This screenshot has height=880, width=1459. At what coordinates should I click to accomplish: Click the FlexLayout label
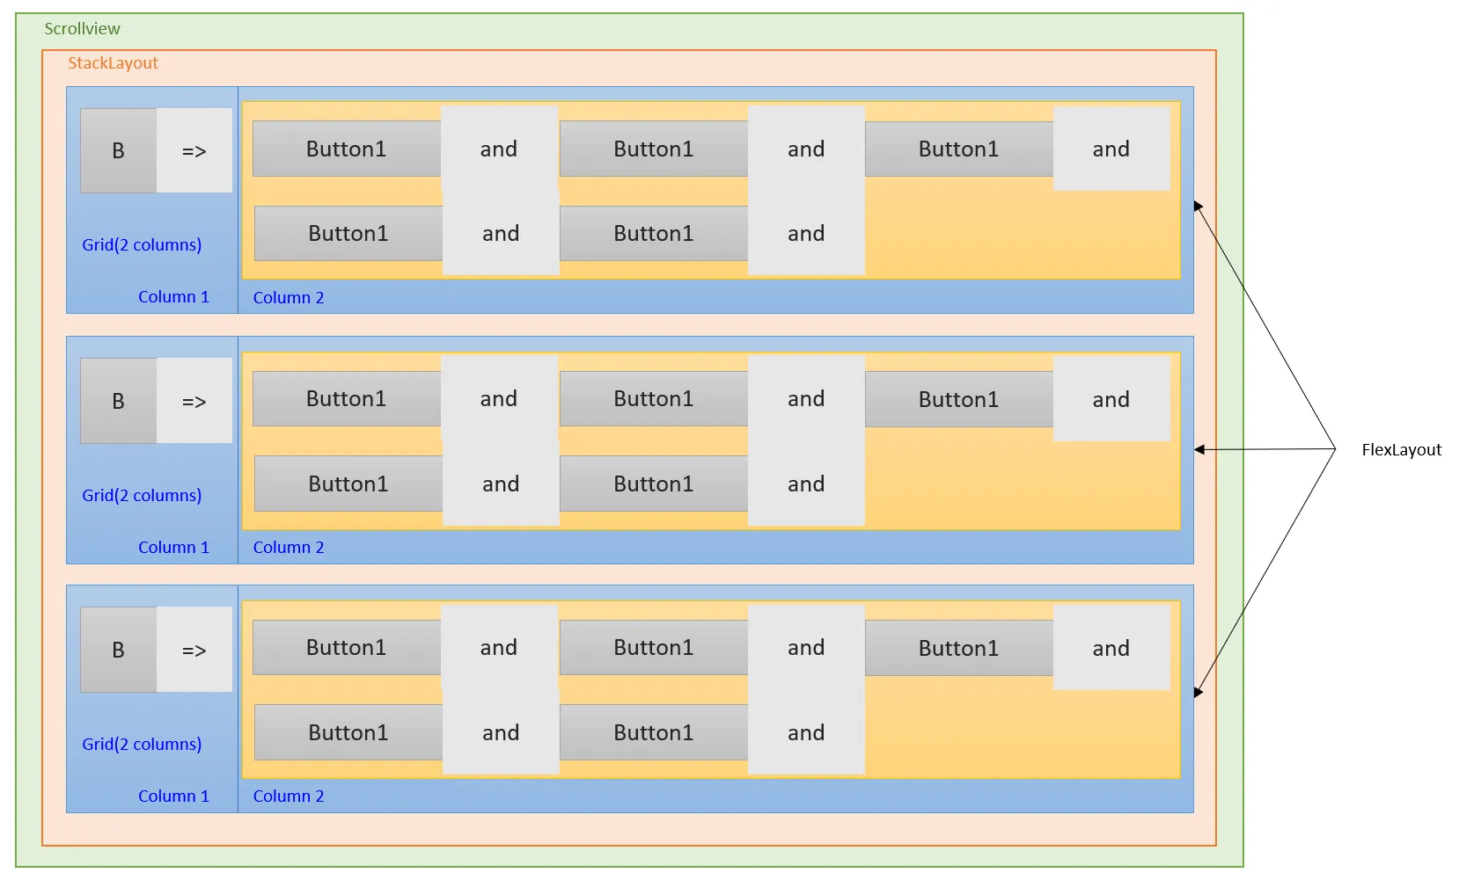[1402, 449]
